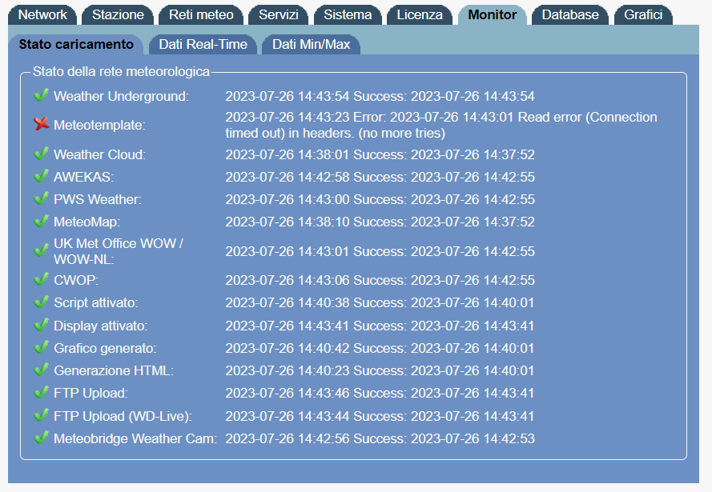Screen dimensions: 712x492
Task: Open the Database tab
Action: click(x=569, y=14)
